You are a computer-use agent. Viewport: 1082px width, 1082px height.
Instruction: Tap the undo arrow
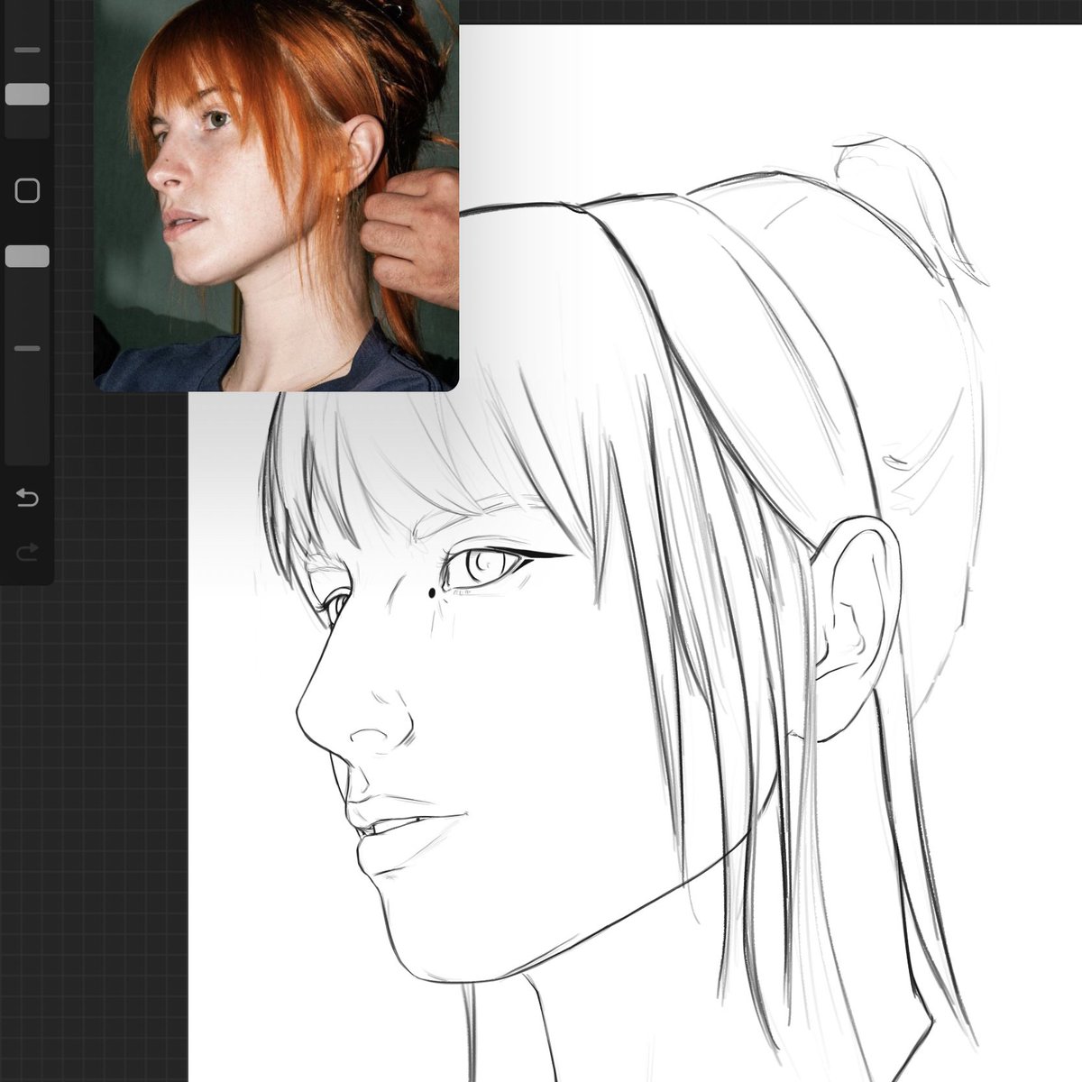27,498
